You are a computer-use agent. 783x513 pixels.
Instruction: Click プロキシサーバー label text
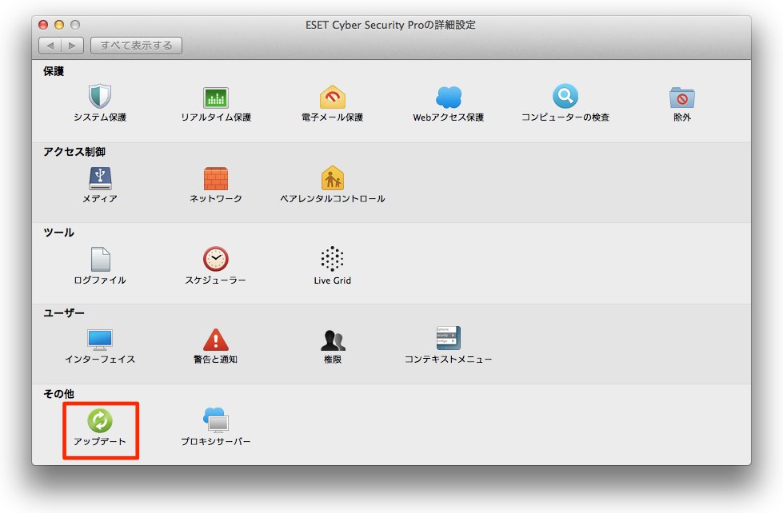[216, 442]
